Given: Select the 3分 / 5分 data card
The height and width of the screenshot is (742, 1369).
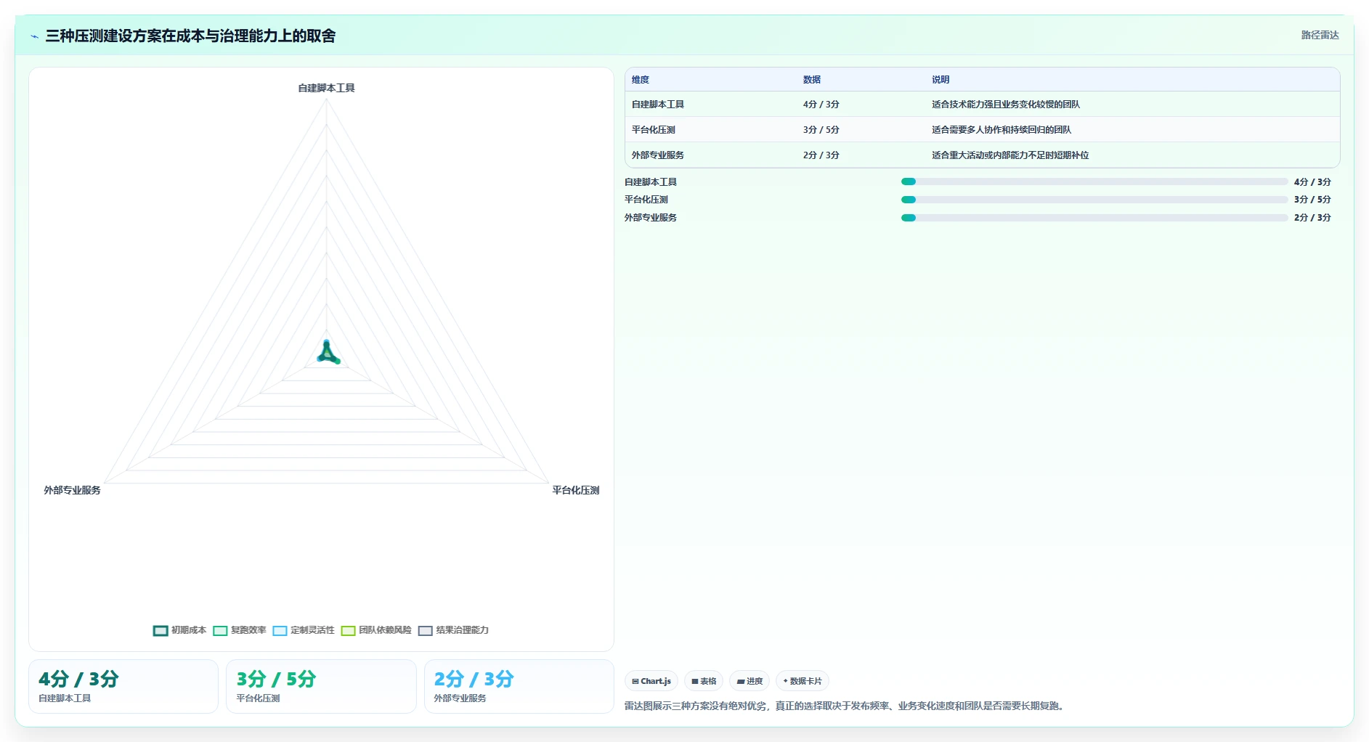Looking at the screenshot, I should pyautogui.click(x=321, y=686).
